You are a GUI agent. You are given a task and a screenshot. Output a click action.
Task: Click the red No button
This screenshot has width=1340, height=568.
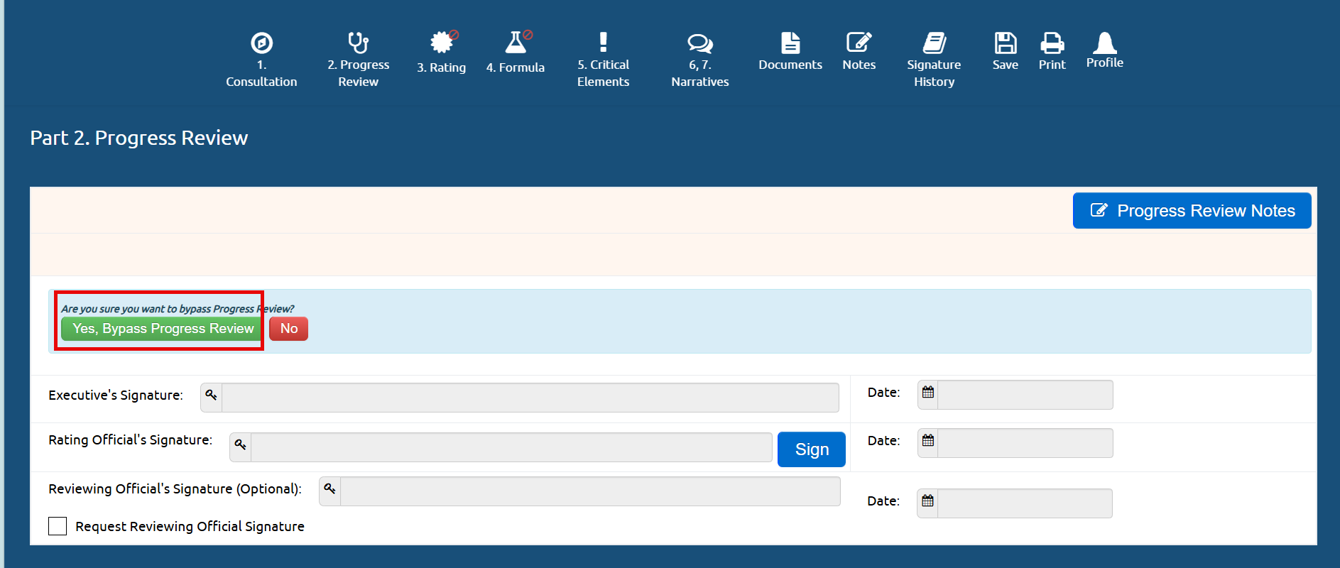pyautogui.click(x=288, y=329)
